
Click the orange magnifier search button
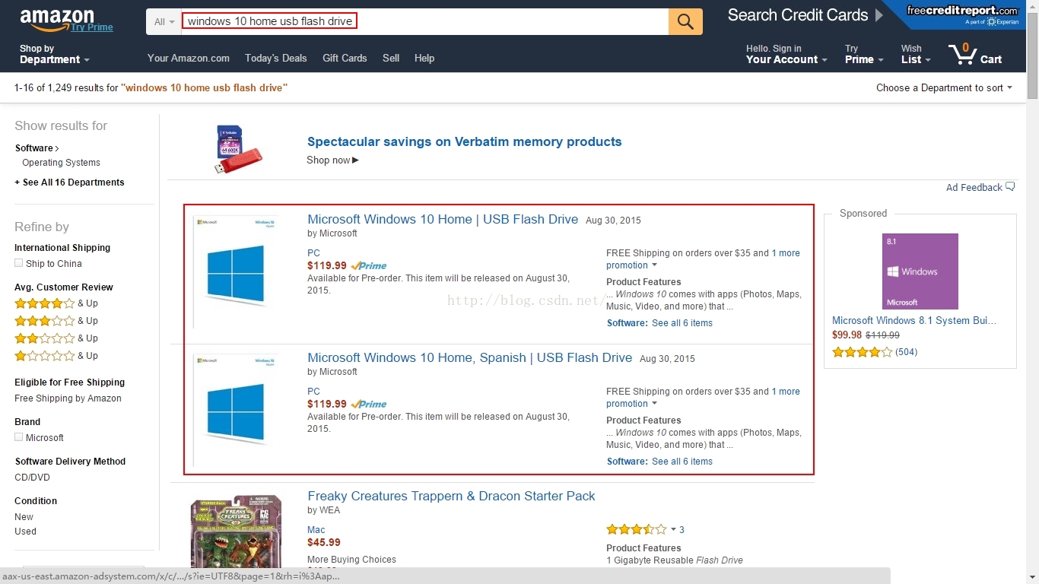(x=685, y=22)
